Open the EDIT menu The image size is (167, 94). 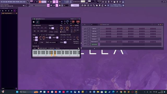(4, 2)
